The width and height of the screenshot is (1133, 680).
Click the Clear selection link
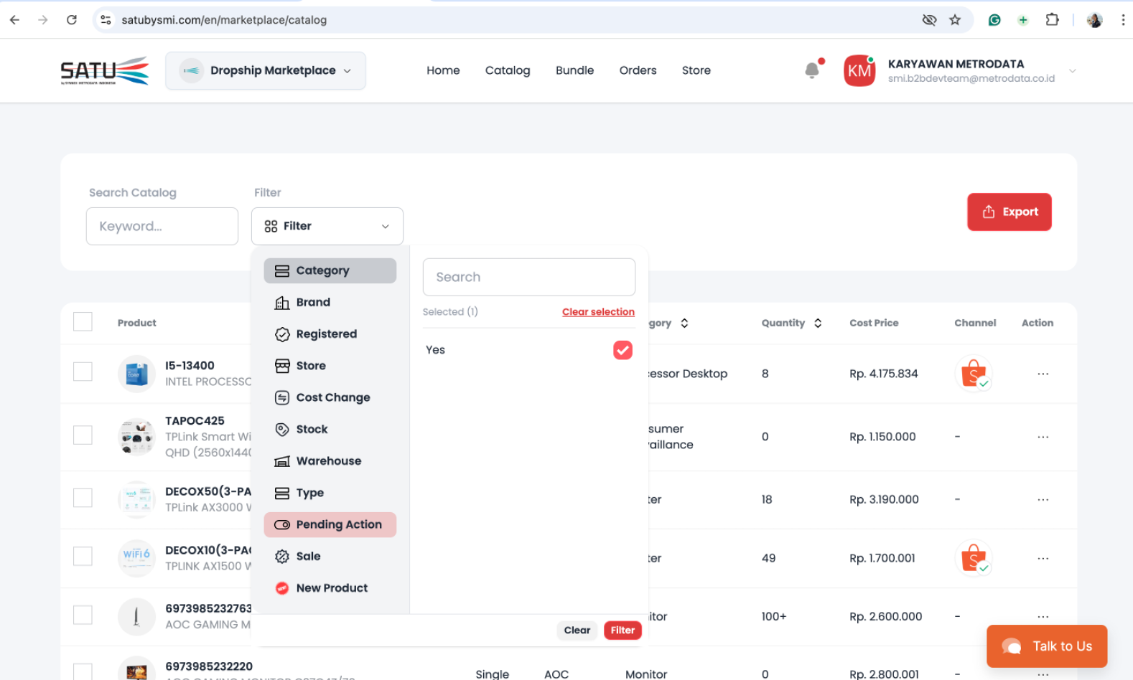tap(598, 312)
